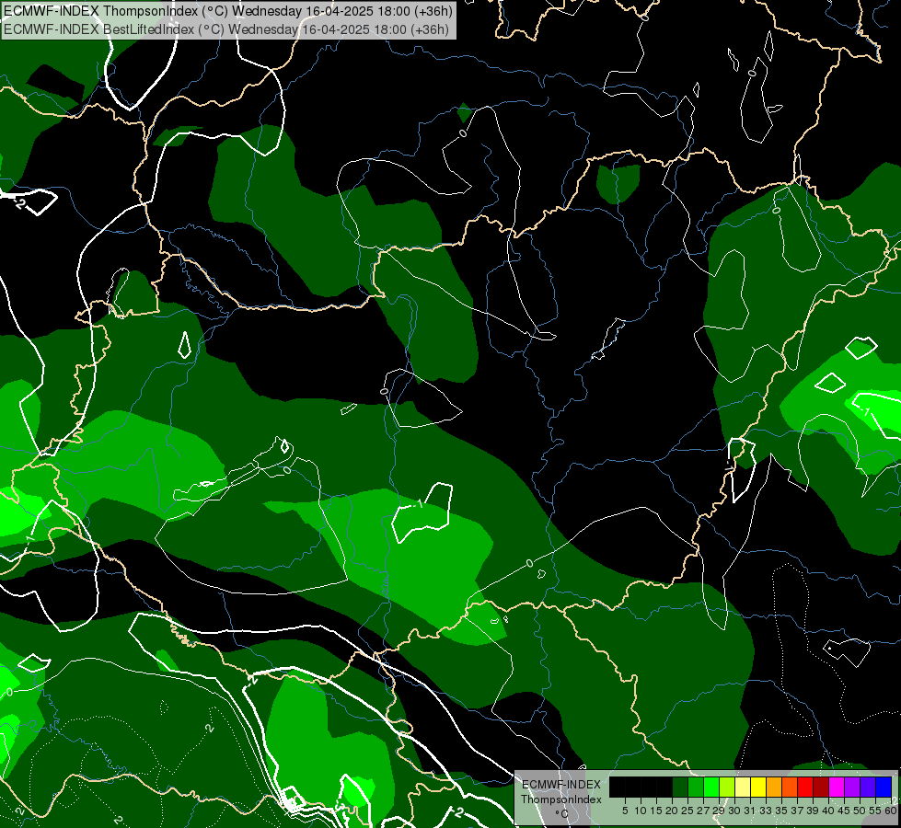
Task: Click legend tick value '55'
Action: click(875, 811)
